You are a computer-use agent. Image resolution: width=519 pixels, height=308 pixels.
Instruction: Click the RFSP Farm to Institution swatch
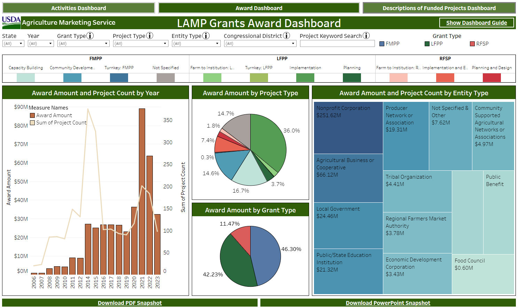(399, 78)
